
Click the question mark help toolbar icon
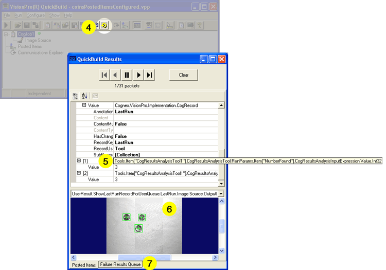pos(200,25)
